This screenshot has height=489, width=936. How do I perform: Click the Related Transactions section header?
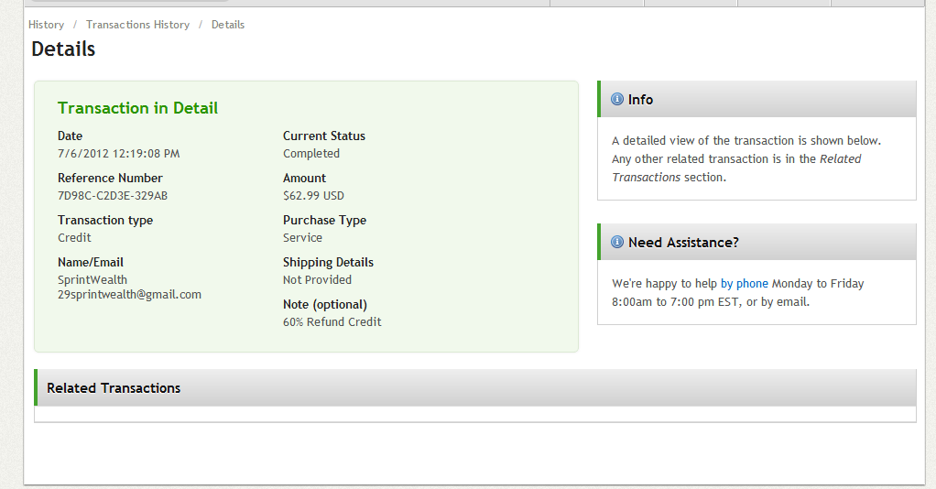point(114,388)
